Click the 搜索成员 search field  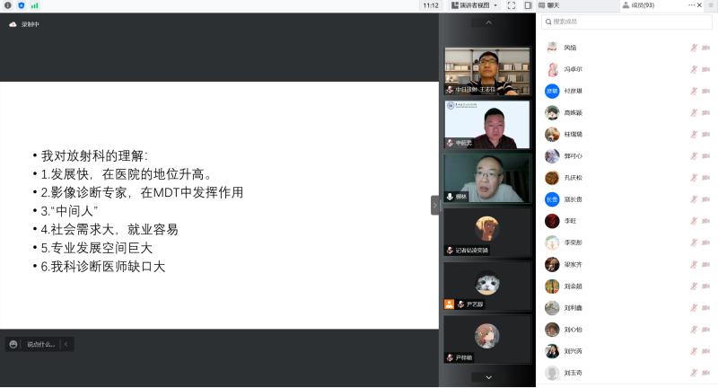(626, 22)
